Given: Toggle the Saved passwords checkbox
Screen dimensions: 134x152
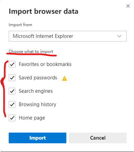Looking at the screenshot, I should pyautogui.click(x=12, y=78).
